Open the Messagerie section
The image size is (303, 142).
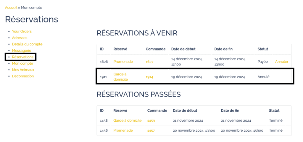[22, 50]
